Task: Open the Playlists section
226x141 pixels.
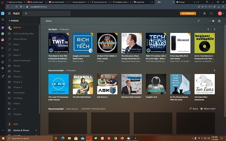Action: pos(17,114)
